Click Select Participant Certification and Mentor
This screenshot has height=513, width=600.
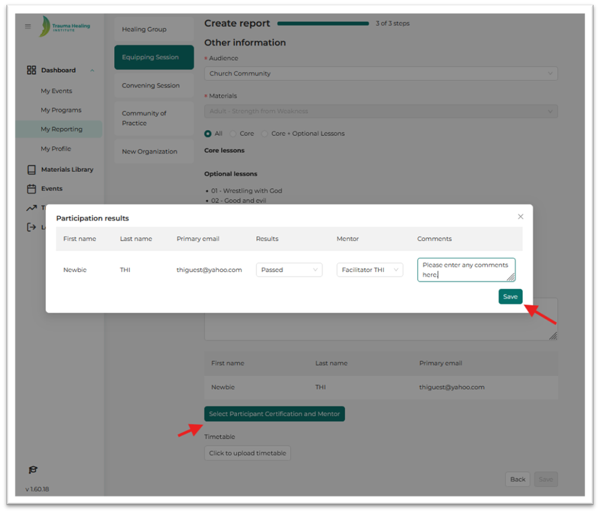pyautogui.click(x=274, y=414)
